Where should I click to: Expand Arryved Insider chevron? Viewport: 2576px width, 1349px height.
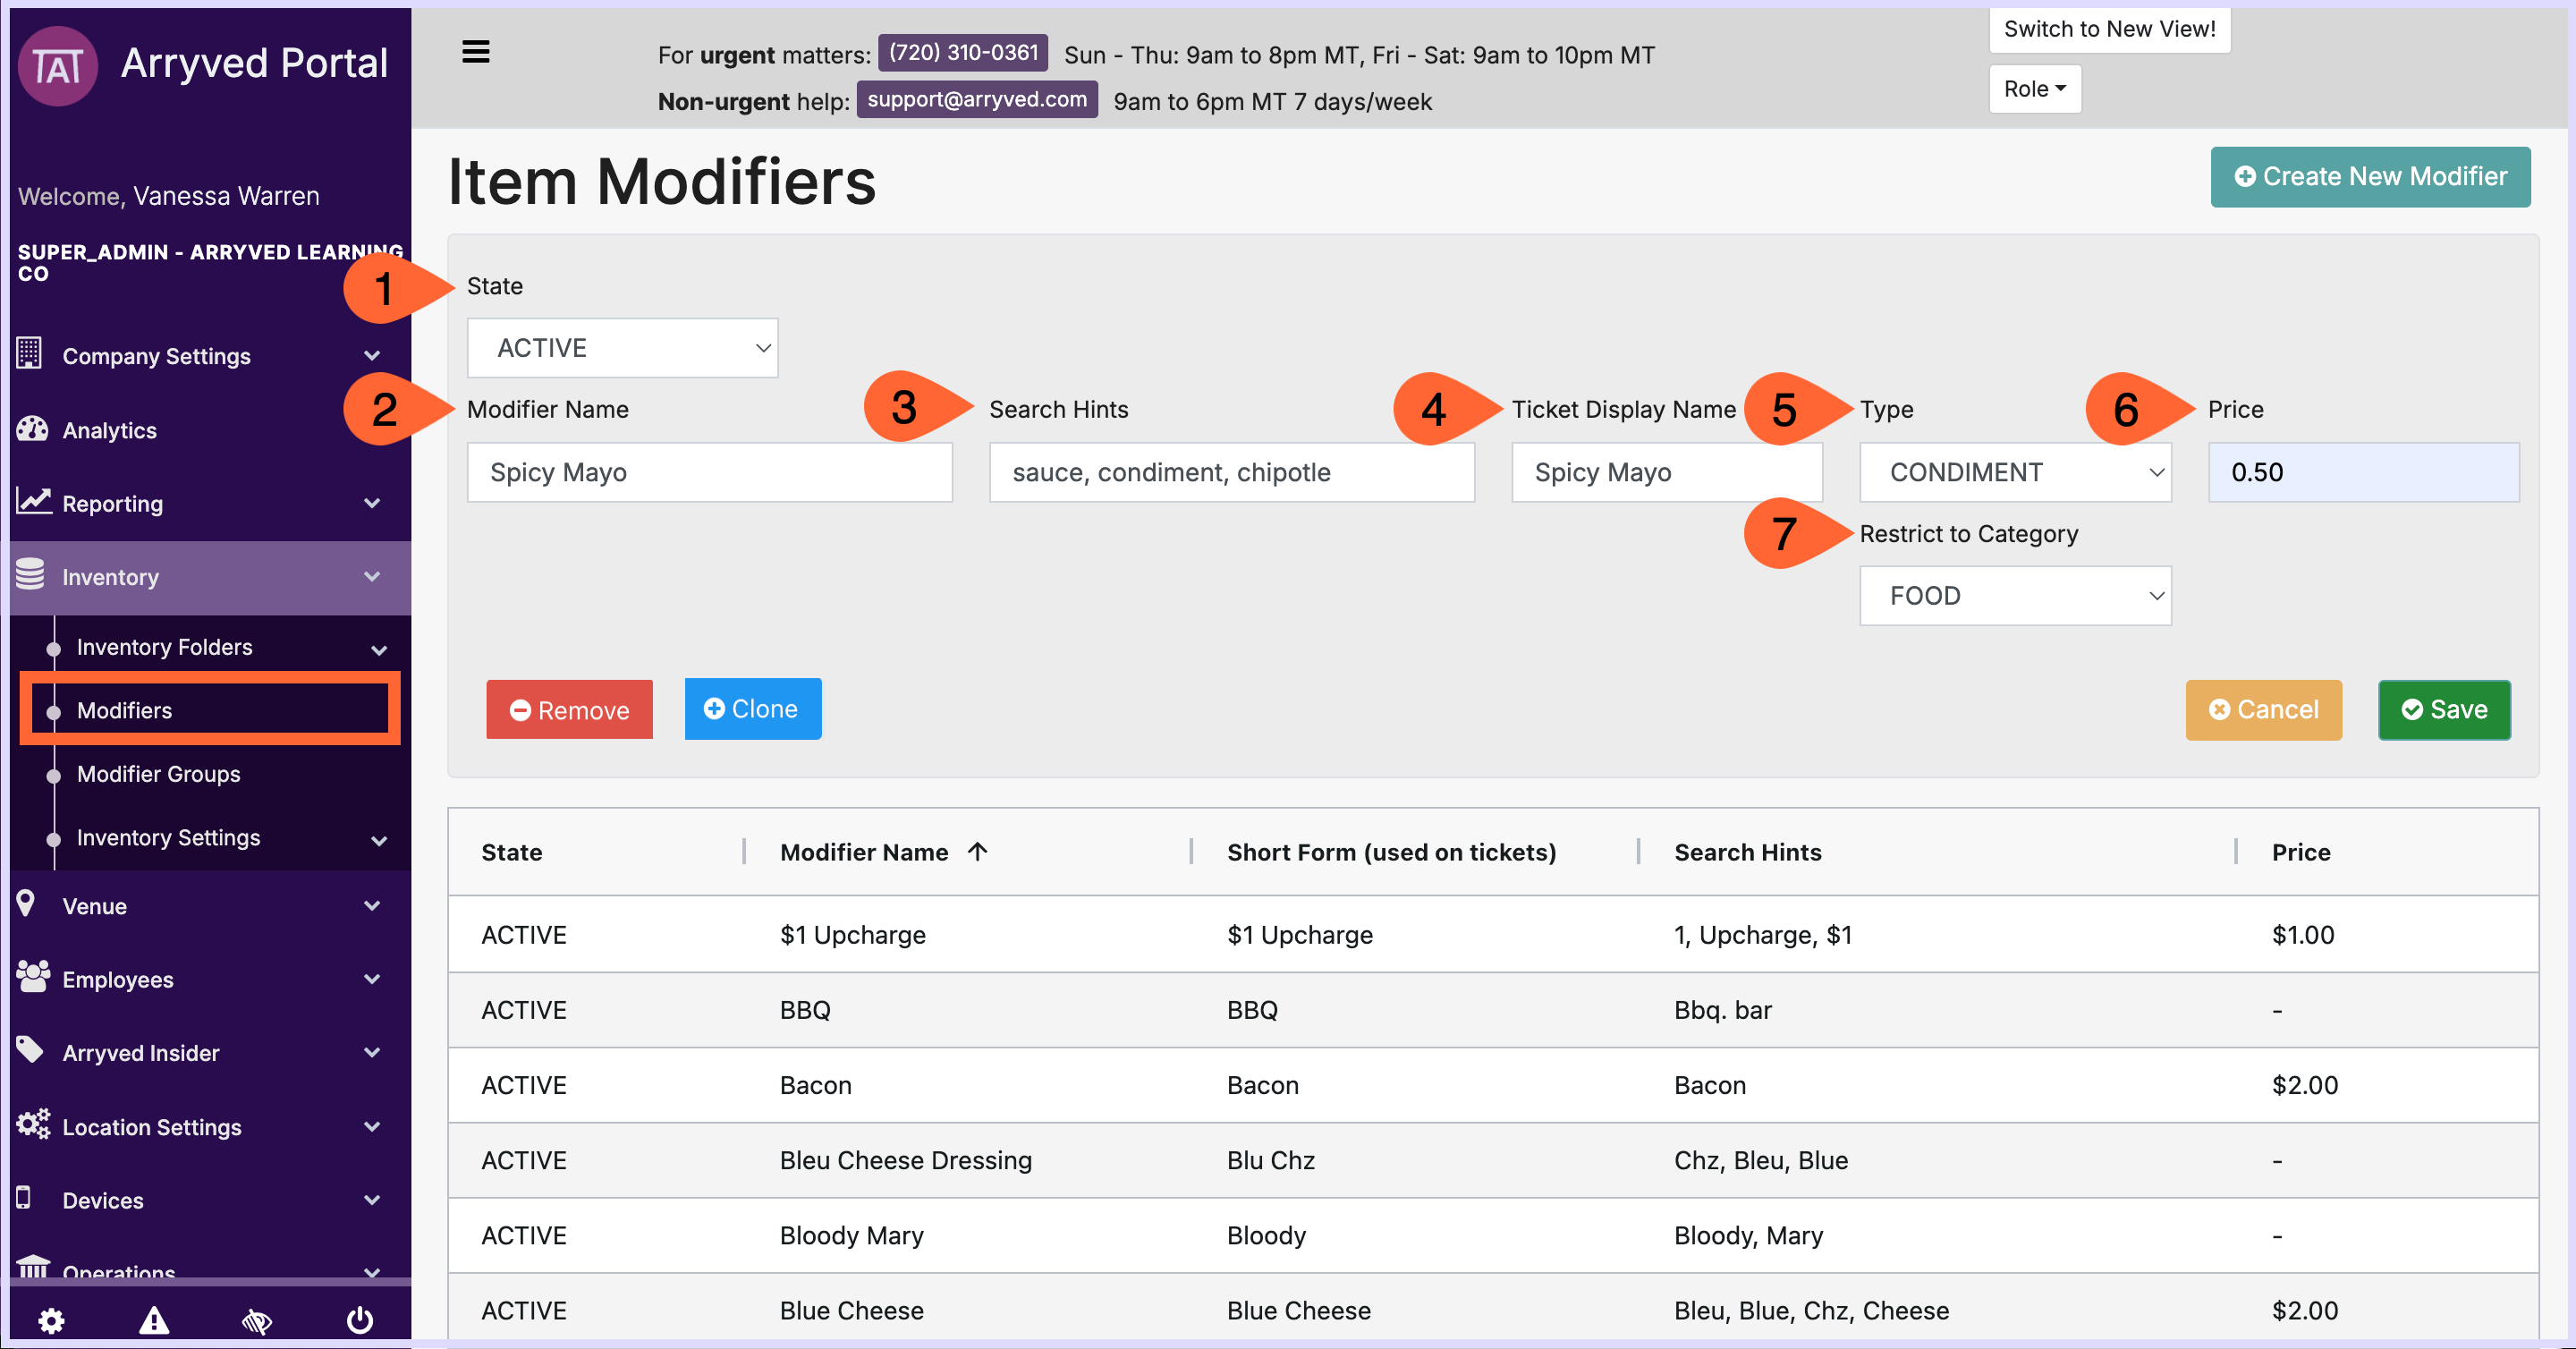tap(372, 1052)
